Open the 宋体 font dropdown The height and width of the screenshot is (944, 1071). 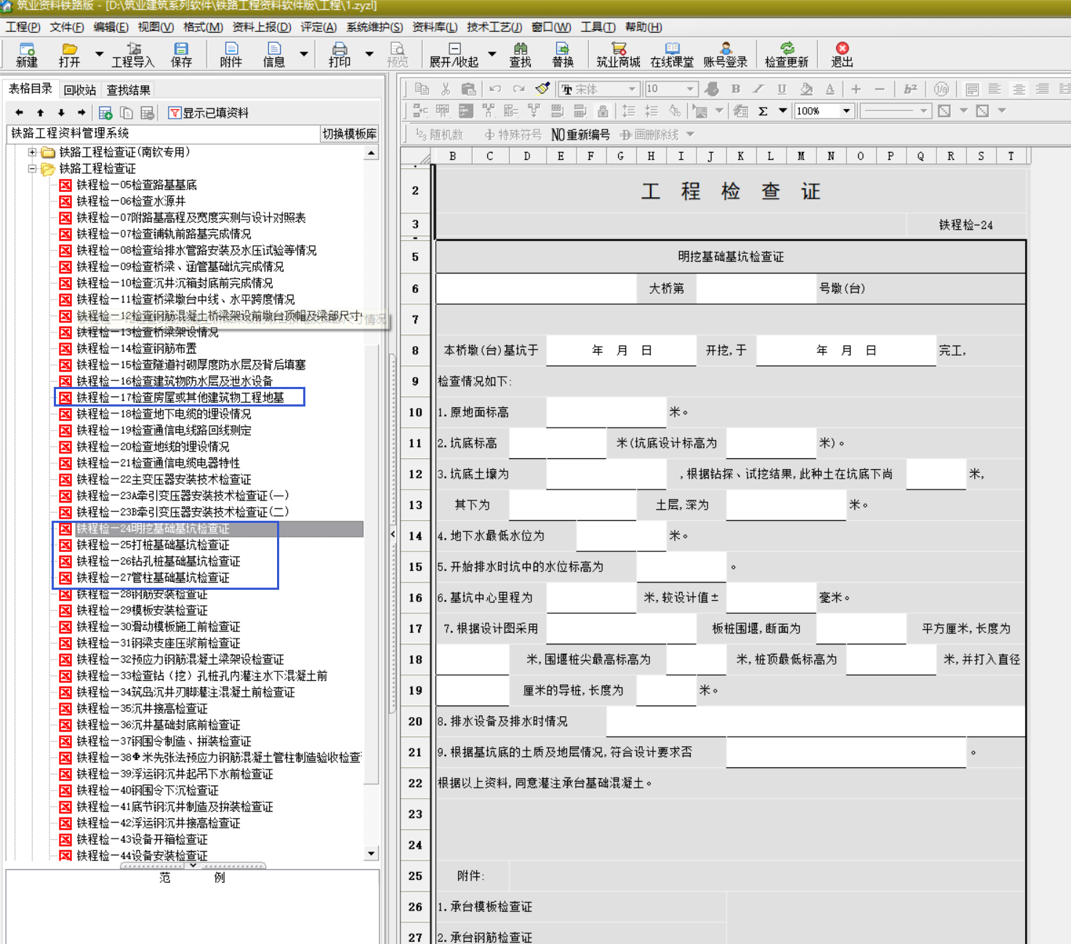tap(632, 89)
